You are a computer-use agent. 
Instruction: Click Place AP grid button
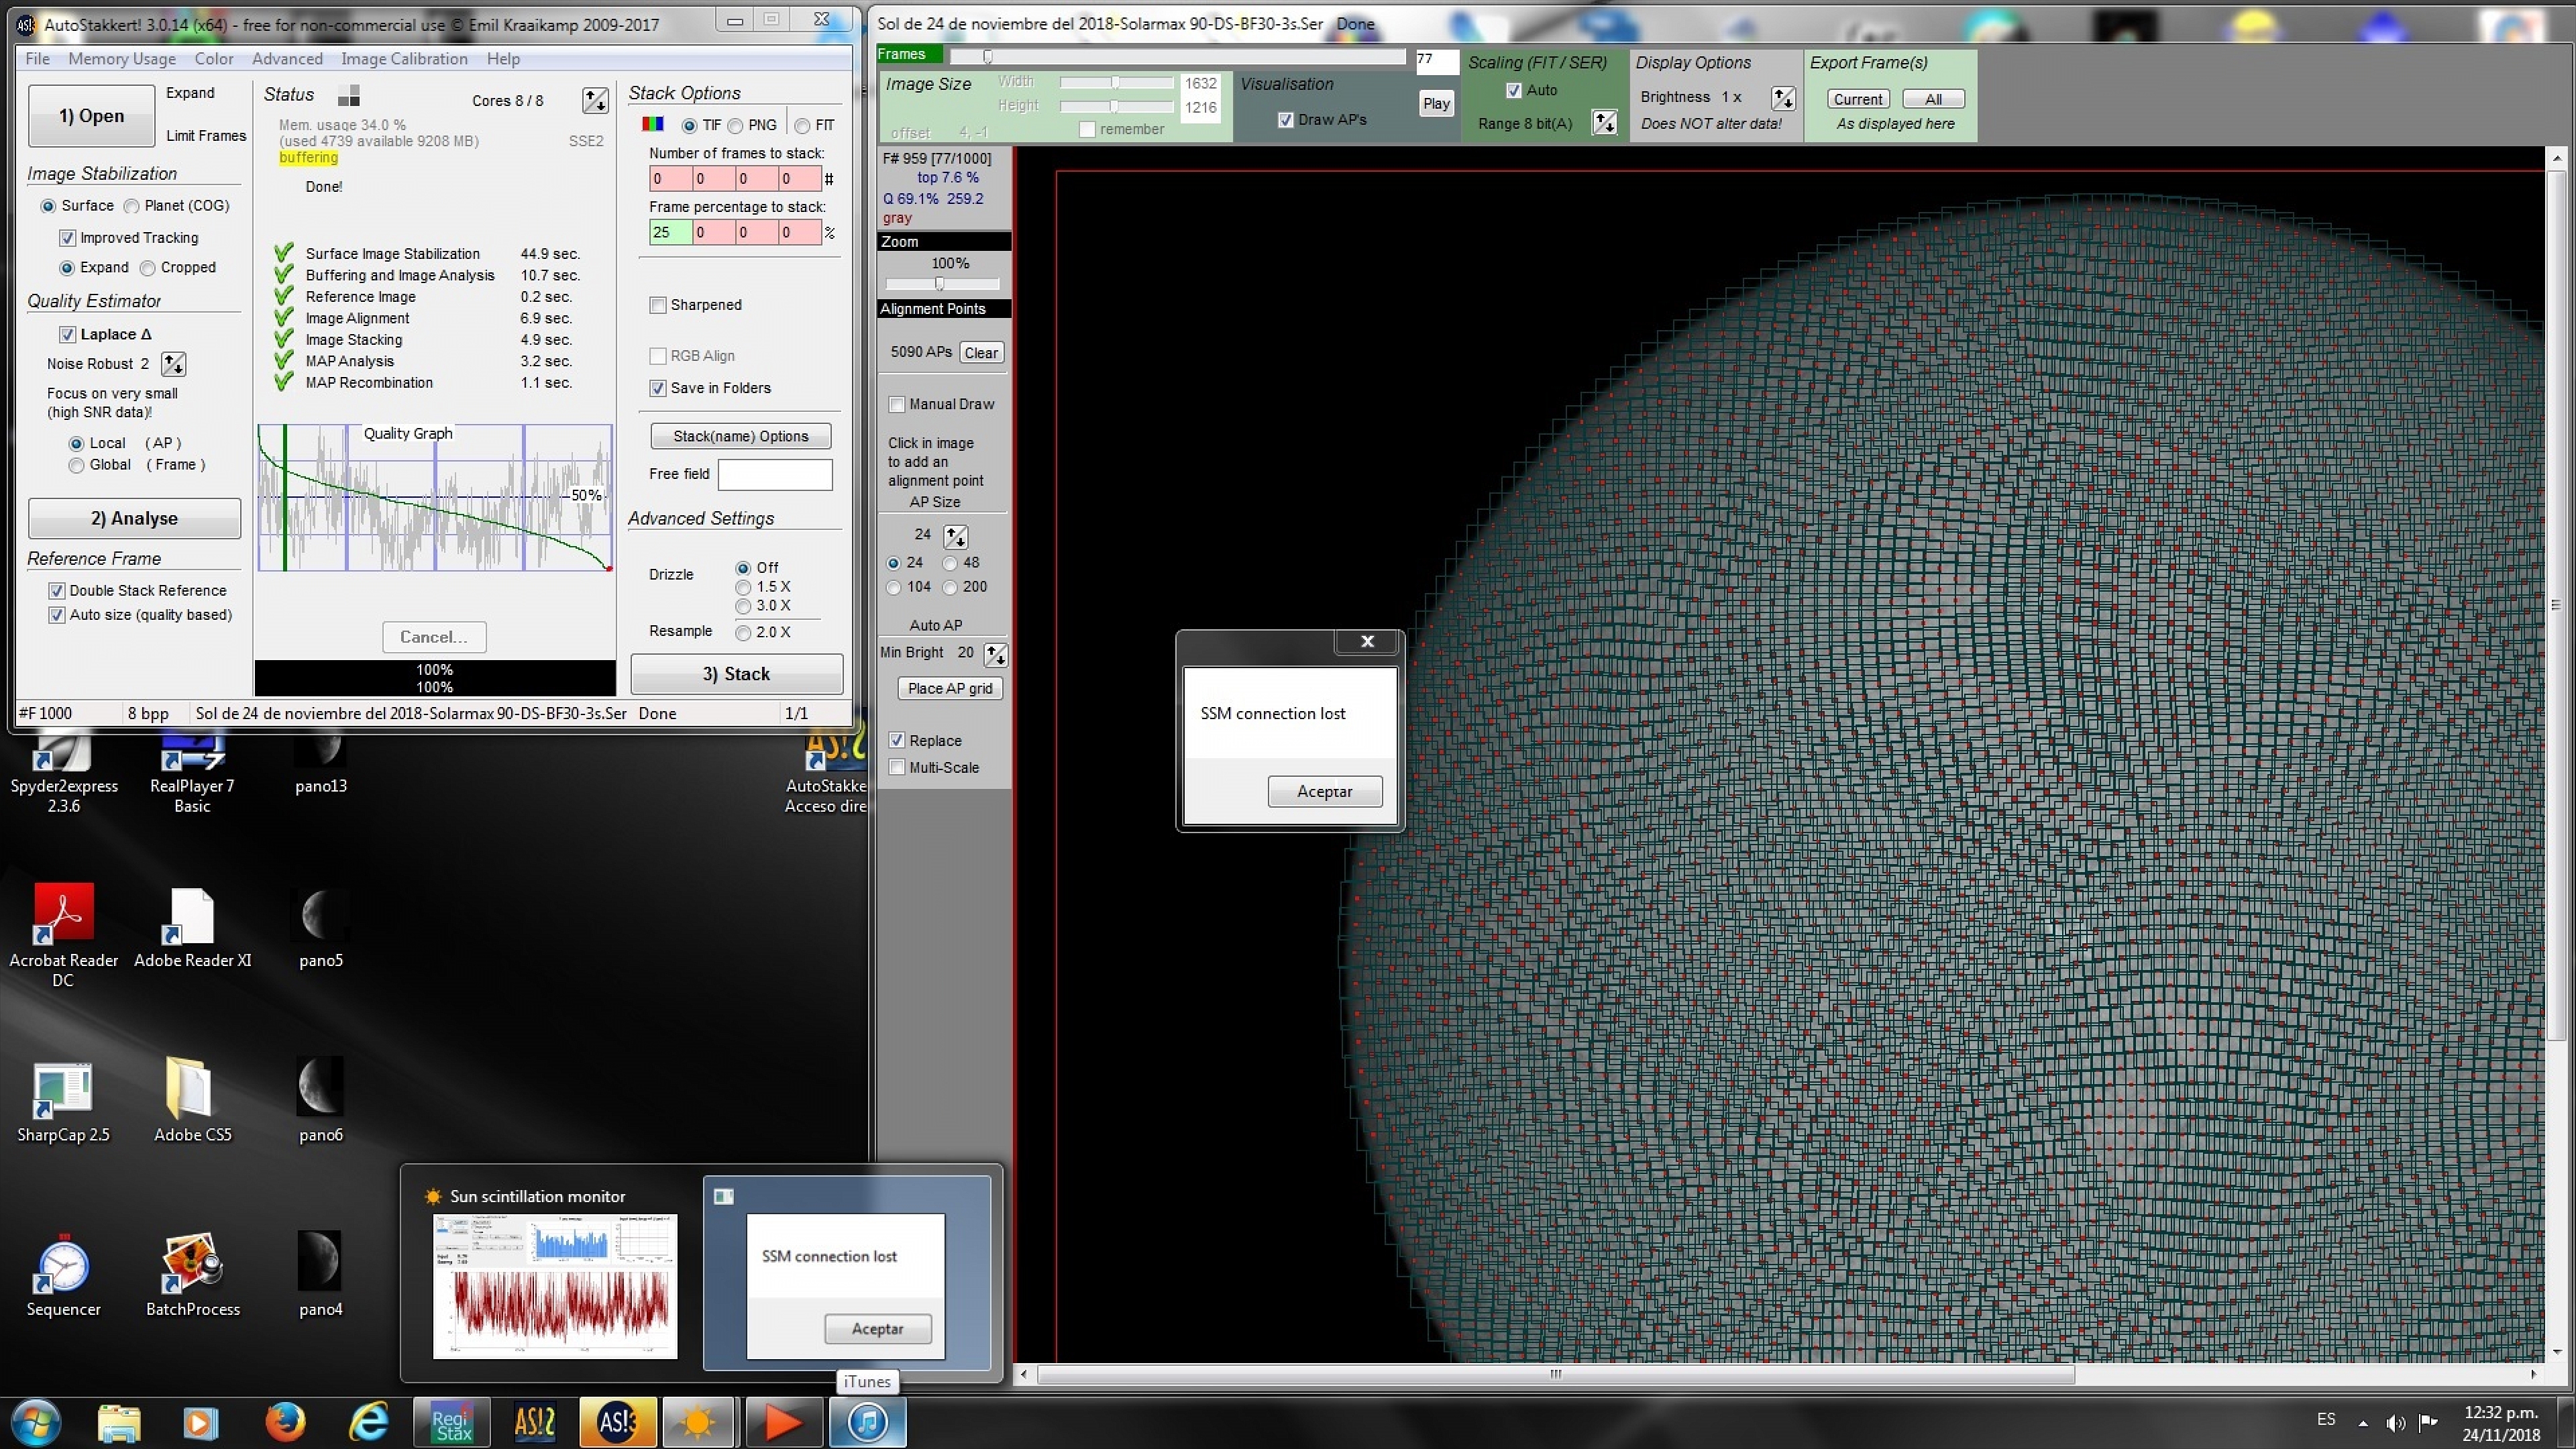pos(950,689)
